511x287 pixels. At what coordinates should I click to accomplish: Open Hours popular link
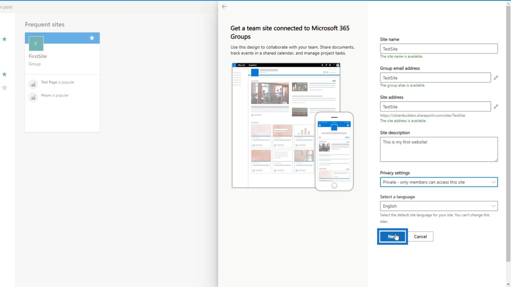[55, 95]
